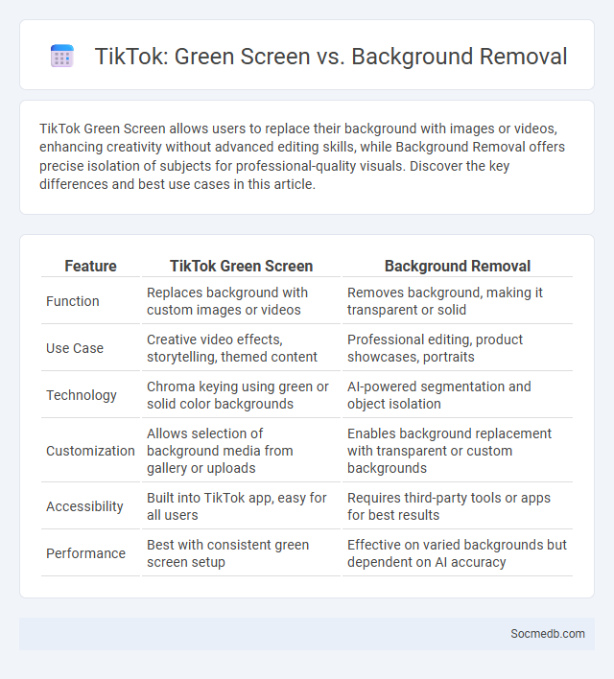Viewport: 614px width, 679px height.
Task: Click 'AI-powered segmentation and object isolation'
Action: tap(439, 395)
